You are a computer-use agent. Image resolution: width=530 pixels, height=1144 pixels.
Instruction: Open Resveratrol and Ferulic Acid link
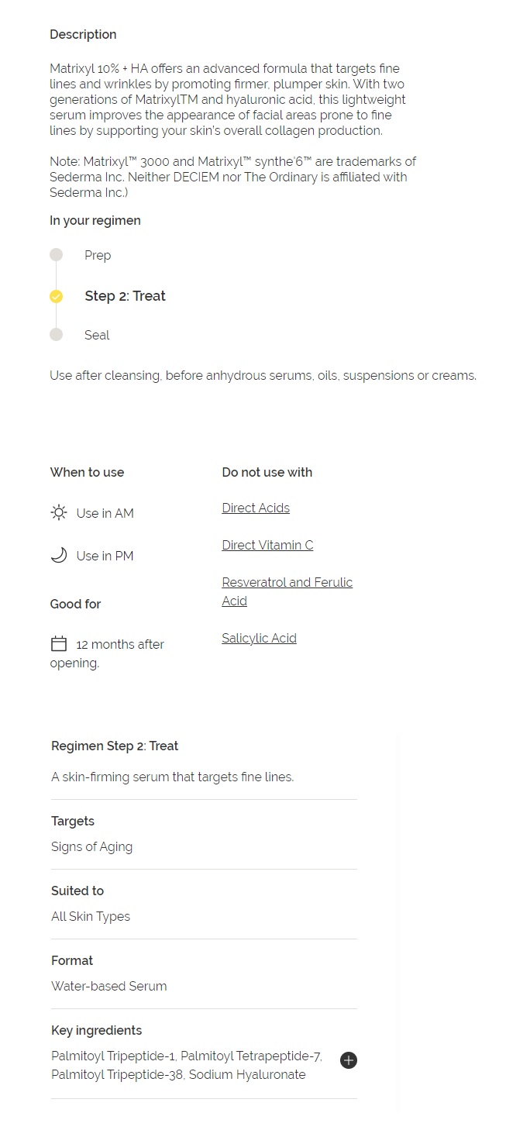(x=287, y=591)
